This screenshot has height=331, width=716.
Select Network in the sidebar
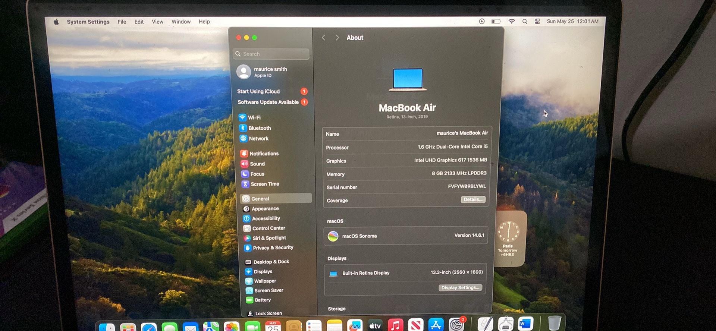coord(254,138)
